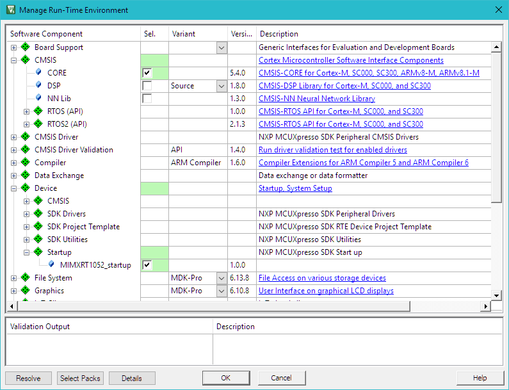Screen dimensions: 509x390
Task: Collapse the Device tree node
Action: [13, 188]
